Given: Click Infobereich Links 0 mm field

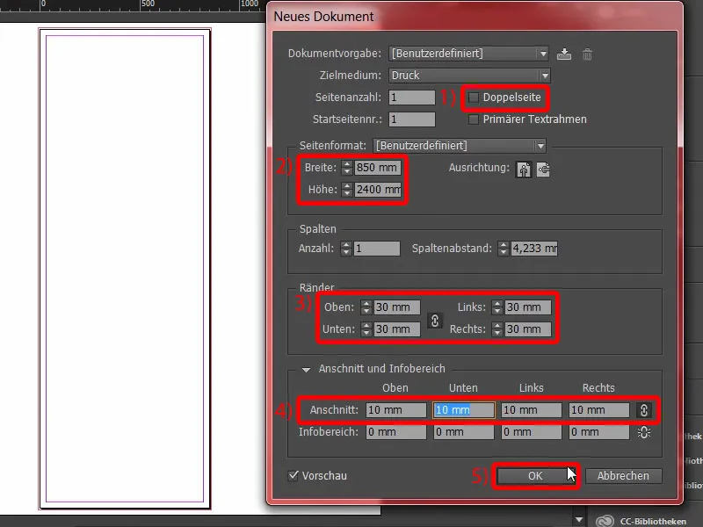Looking at the screenshot, I should 532,432.
